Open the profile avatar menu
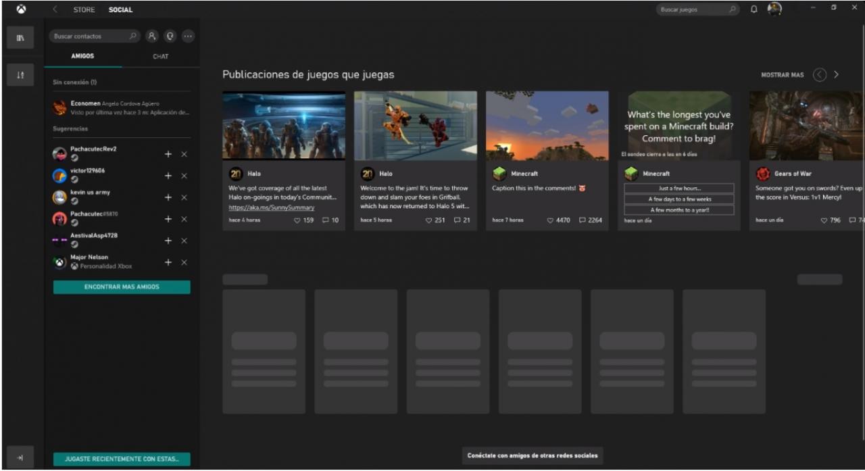This screenshot has width=865, height=471. [774, 9]
